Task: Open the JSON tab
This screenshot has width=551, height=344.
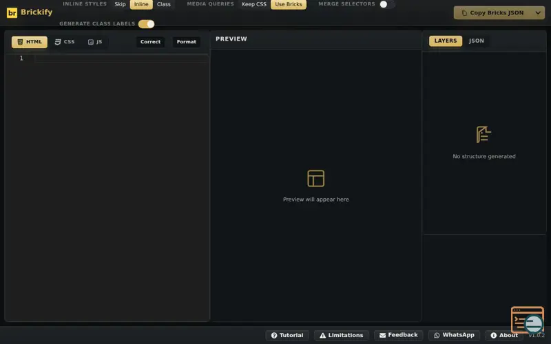Action: pyautogui.click(x=476, y=41)
